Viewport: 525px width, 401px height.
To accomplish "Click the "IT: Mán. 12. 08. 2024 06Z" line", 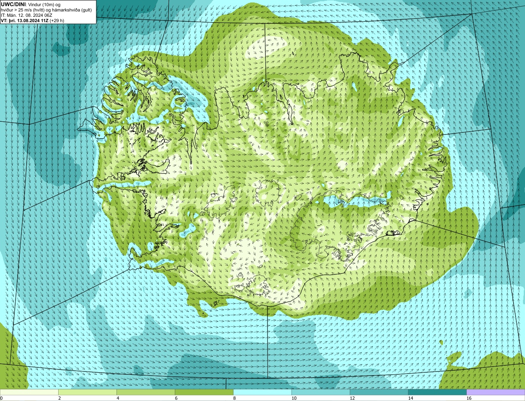I will coord(26,15).
